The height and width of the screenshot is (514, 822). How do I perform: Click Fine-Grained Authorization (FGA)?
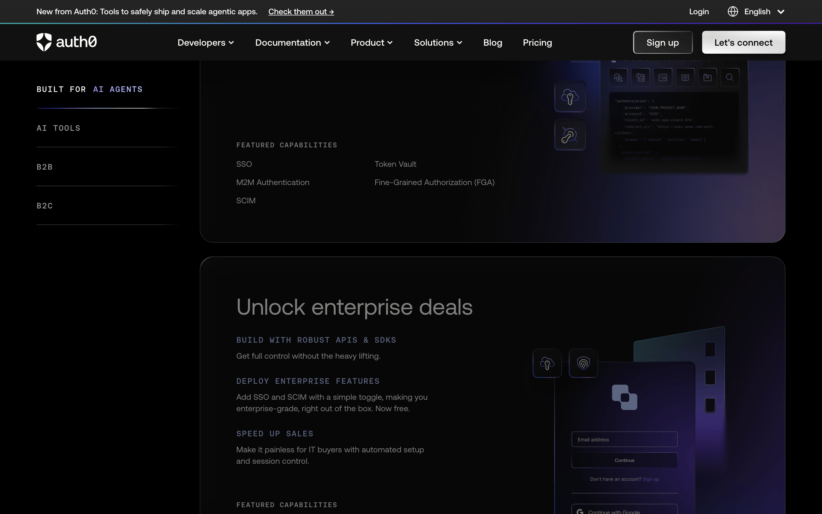pos(434,182)
